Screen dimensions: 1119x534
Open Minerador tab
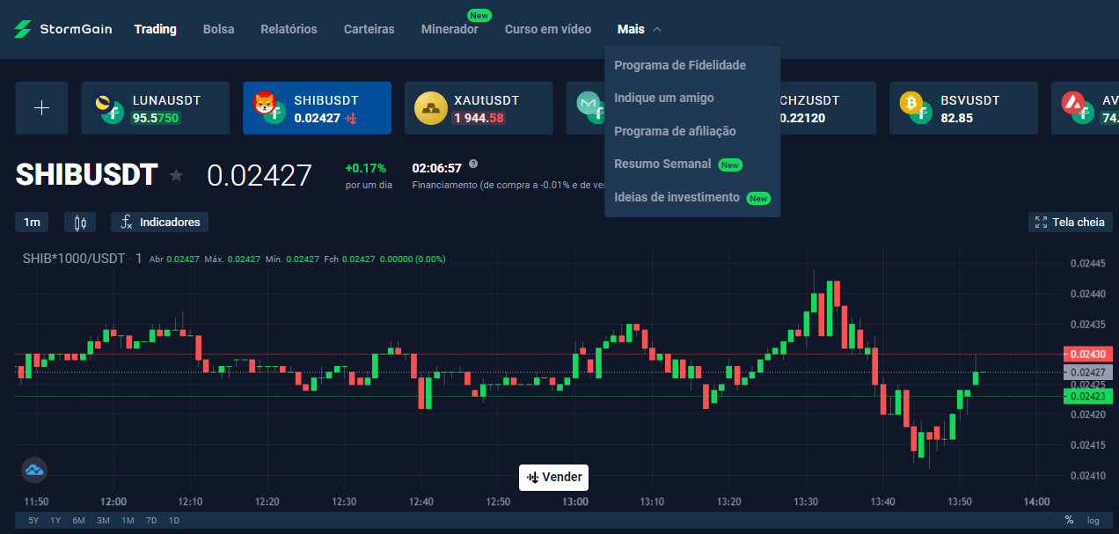[450, 29]
